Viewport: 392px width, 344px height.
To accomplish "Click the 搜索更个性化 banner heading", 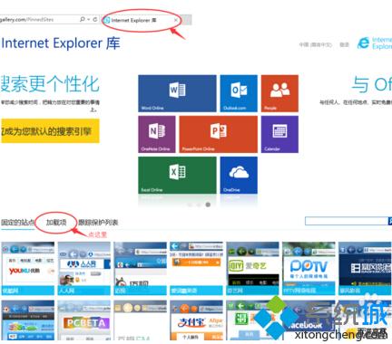I will pyautogui.click(x=50, y=84).
